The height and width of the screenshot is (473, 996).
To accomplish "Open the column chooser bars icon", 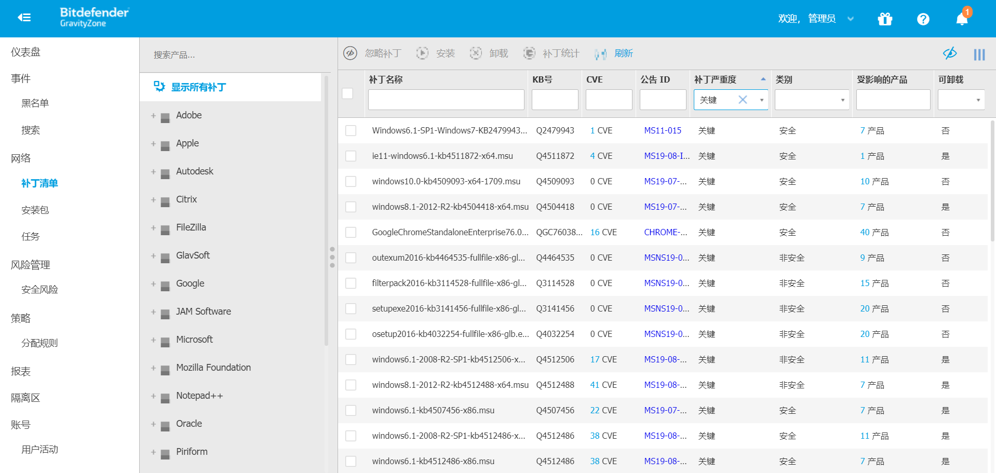I will [979, 55].
